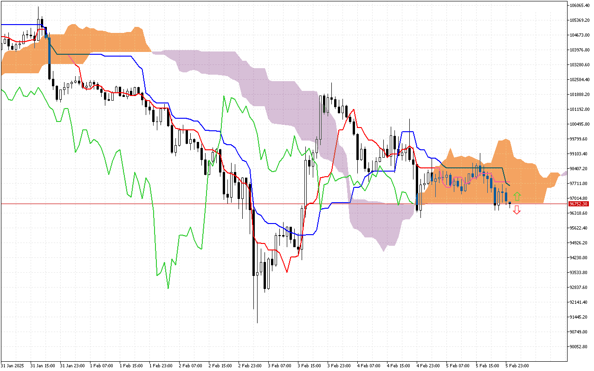Click the 91445.20 price axis label
Screen dimensions: 594x371
(x=579, y=317)
